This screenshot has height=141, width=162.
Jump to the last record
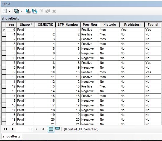(x=43, y=129)
